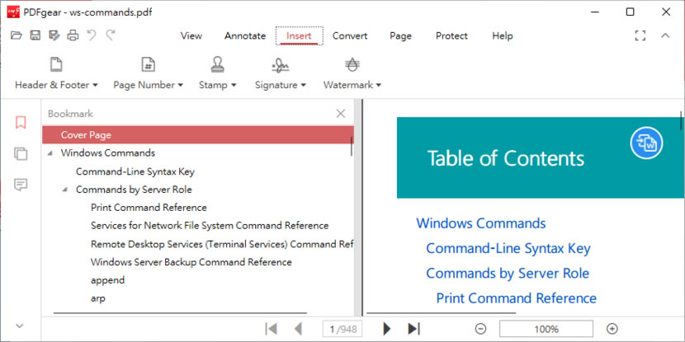Select the Cover Page bookmark
The width and height of the screenshot is (685, 342).
pyautogui.click(x=198, y=135)
